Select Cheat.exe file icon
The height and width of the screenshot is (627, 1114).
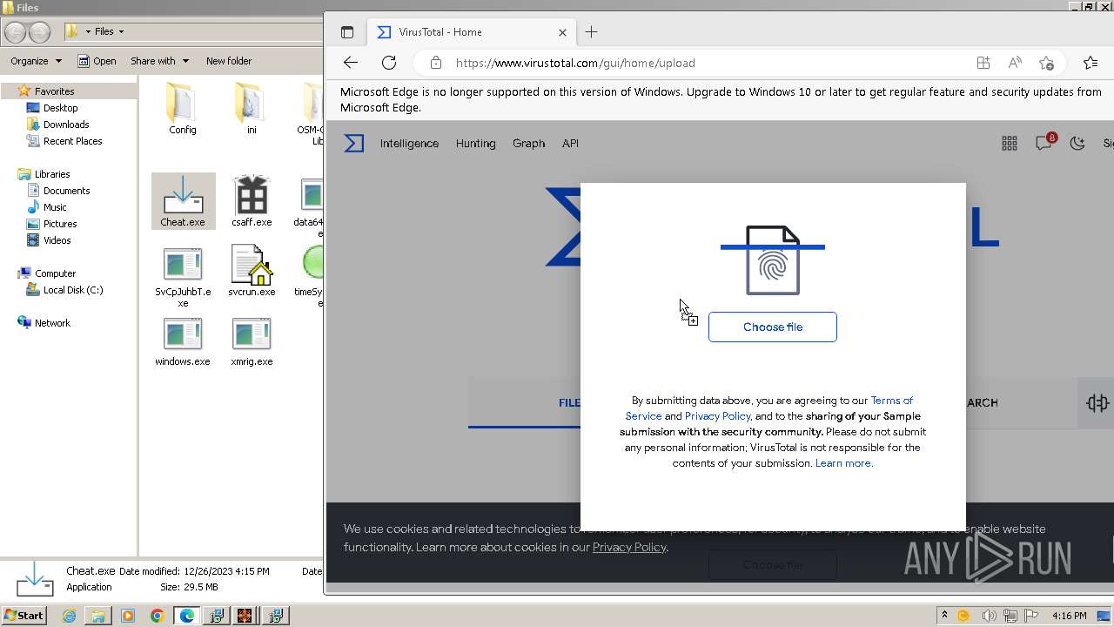pyautogui.click(x=183, y=200)
